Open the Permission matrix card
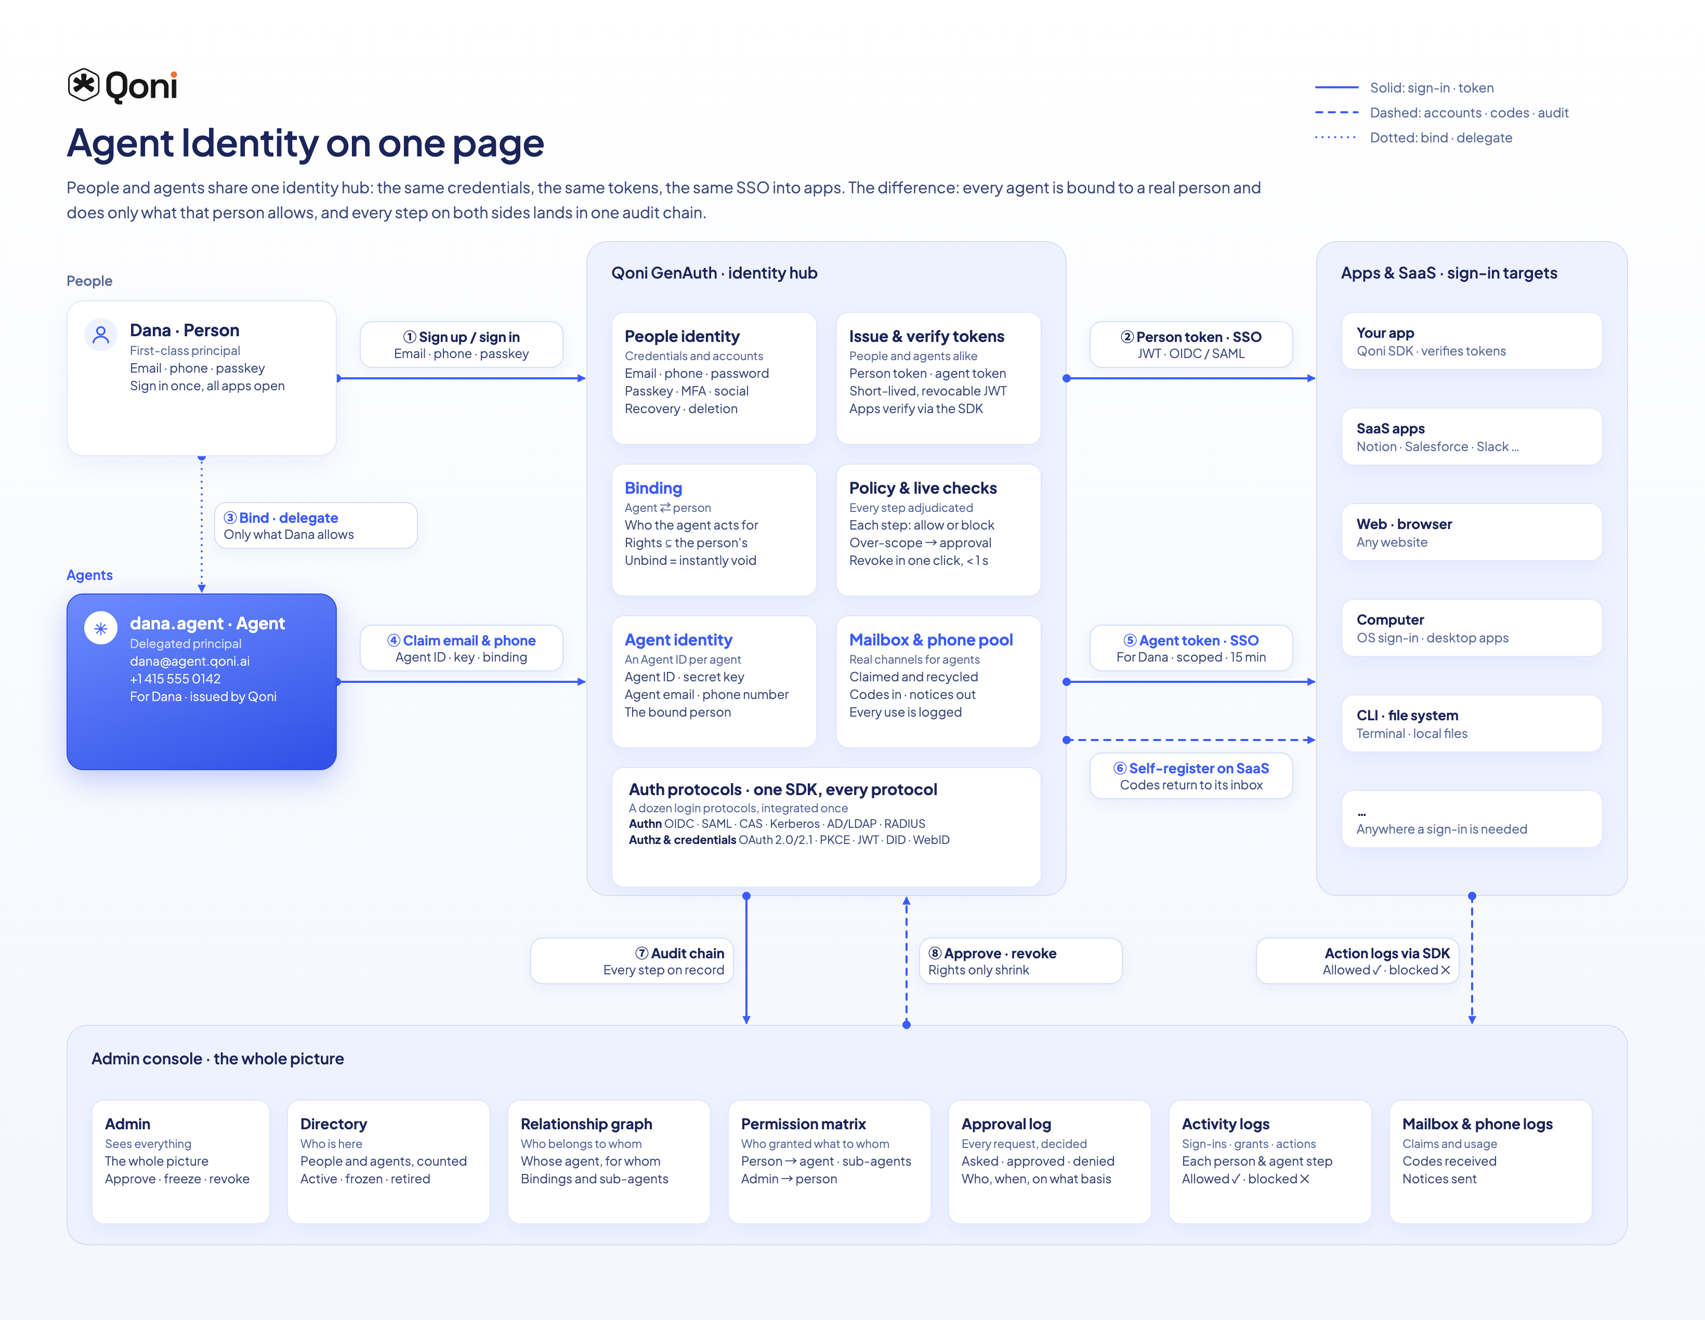The height and width of the screenshot is (1320, 1705). (x=829, y=1161)
